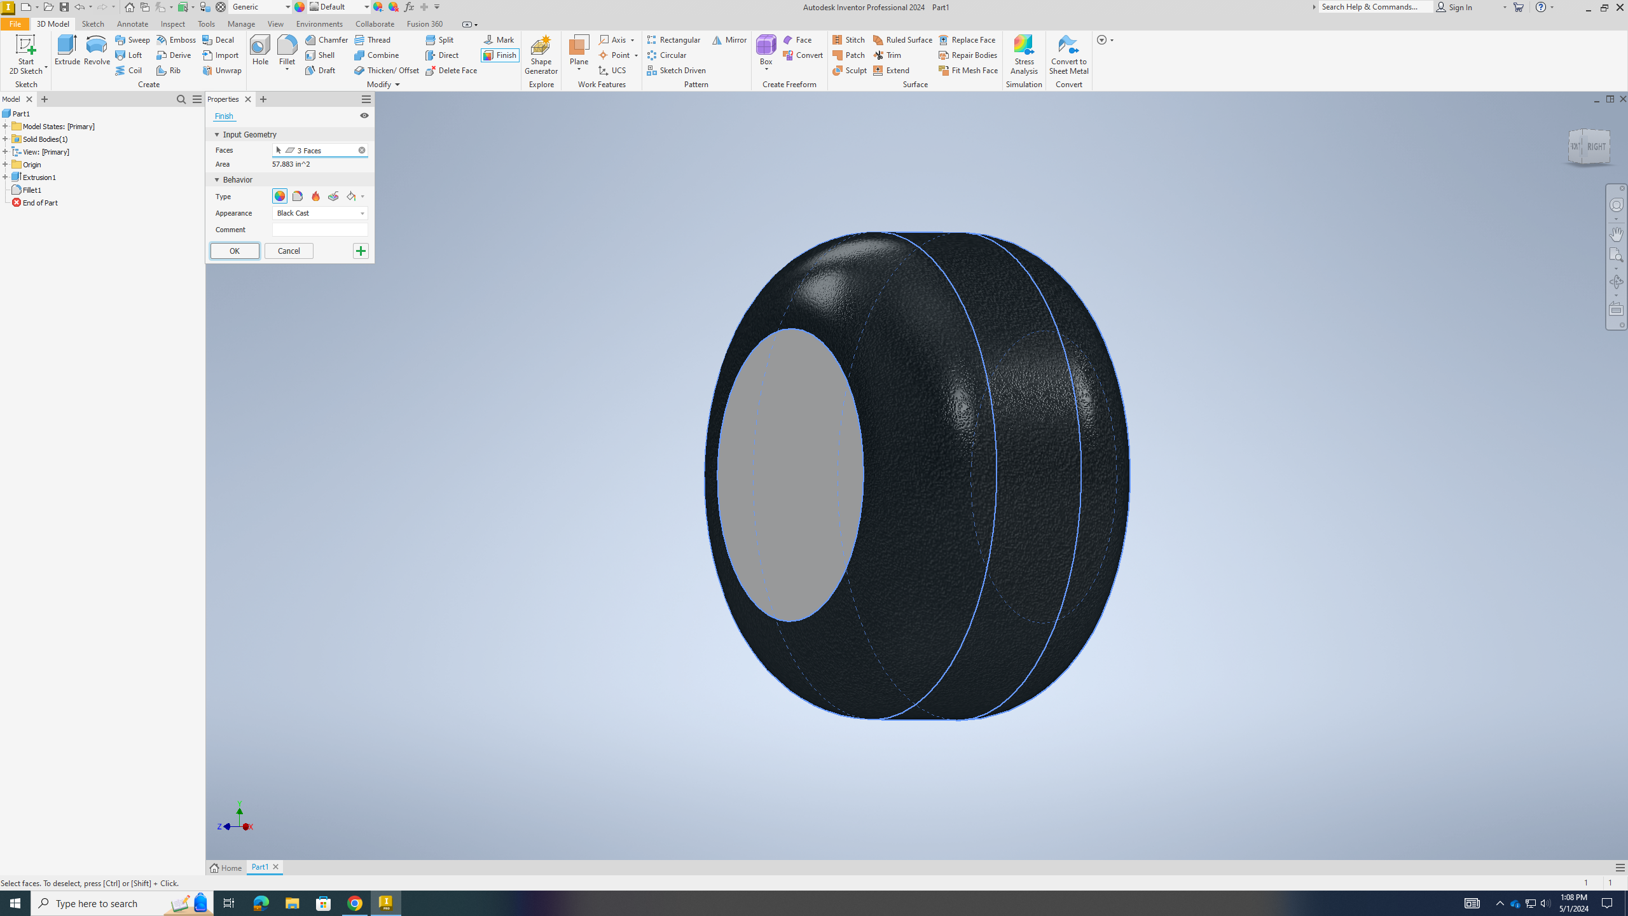Click the Stitch surface tool
Image resolution: width=1628 pixels, height=916 pixels.
pyautogui.click(x=848, y=39)
